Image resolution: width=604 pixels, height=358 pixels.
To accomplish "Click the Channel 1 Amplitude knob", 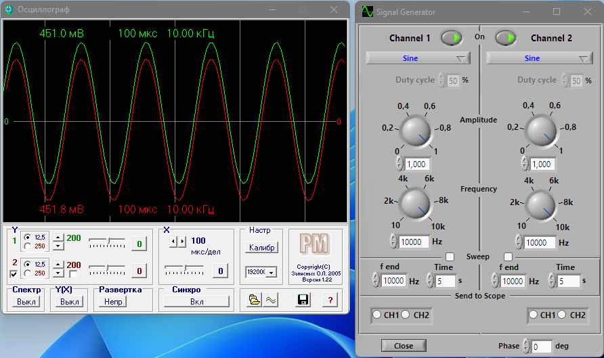I will (x=415, y=129).
